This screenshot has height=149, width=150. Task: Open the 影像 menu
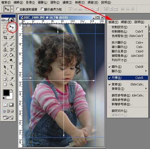click(x=30, y=2)
